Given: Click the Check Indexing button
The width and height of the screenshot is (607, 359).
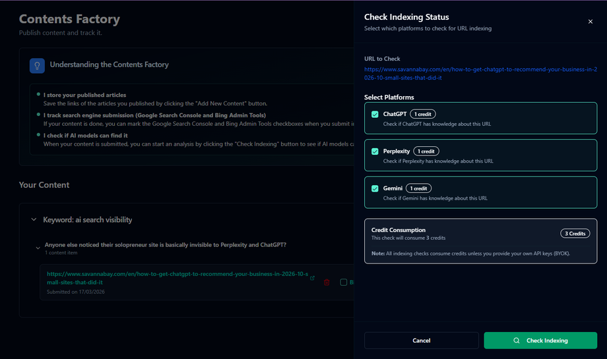Looking at the screenshot, I should click(x=540, y=341).
